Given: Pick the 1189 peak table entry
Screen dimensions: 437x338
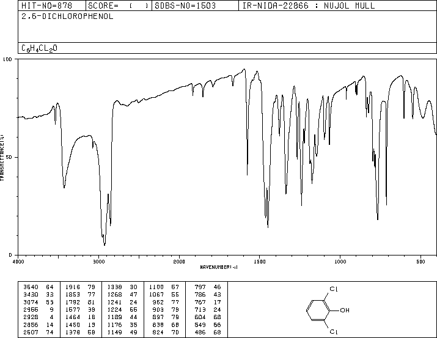Looking at the screenshot, I should coord(122,317).
